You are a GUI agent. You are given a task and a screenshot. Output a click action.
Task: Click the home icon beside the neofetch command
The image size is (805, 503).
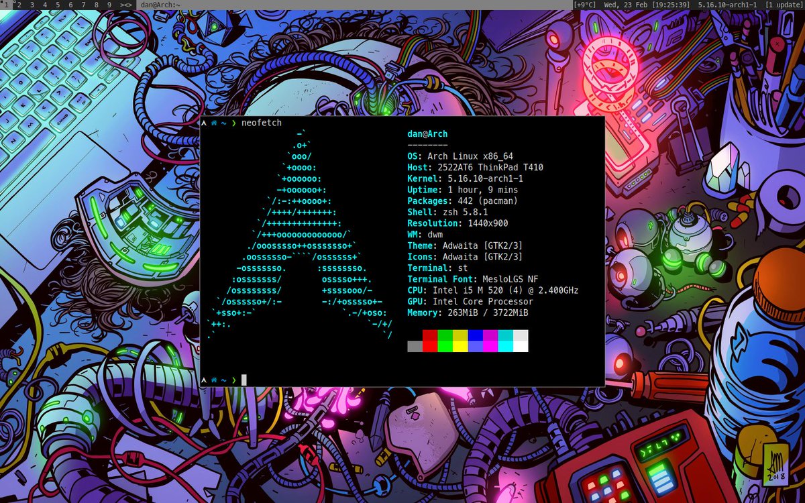pyautogui.click(x=215, y=123)
